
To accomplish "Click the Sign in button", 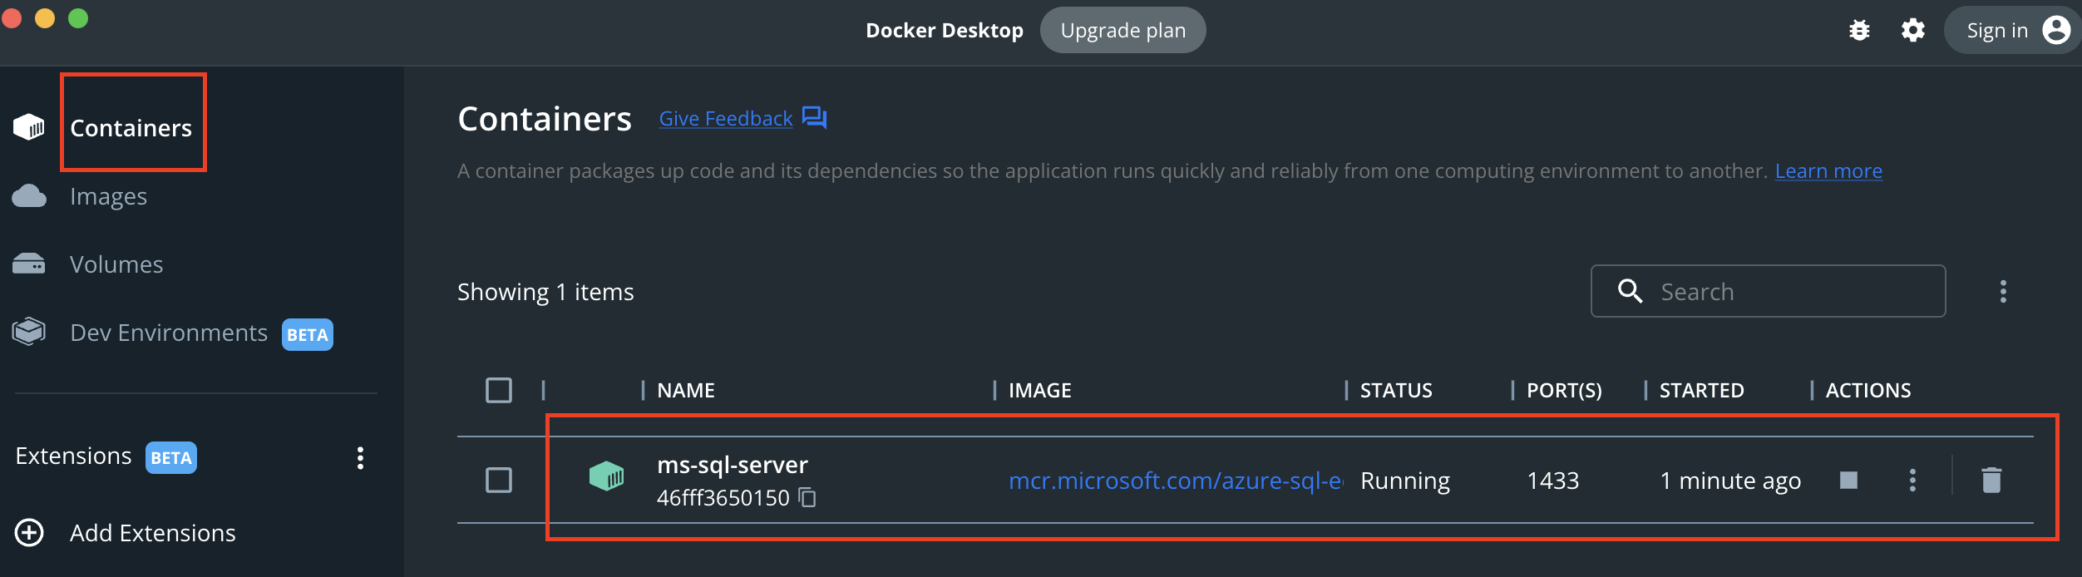I will (2012, 30).
